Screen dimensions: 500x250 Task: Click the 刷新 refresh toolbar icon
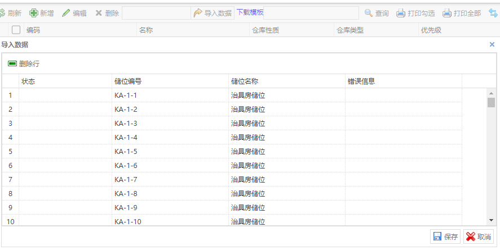[x=2, y=13]
